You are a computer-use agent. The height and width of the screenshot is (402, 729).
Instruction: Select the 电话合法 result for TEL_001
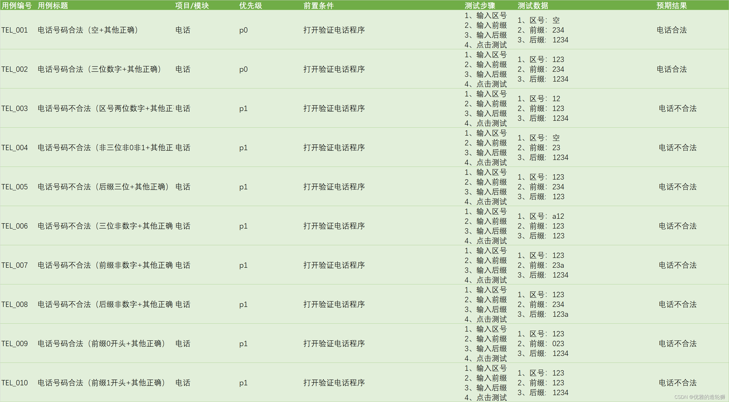point(671,30)
